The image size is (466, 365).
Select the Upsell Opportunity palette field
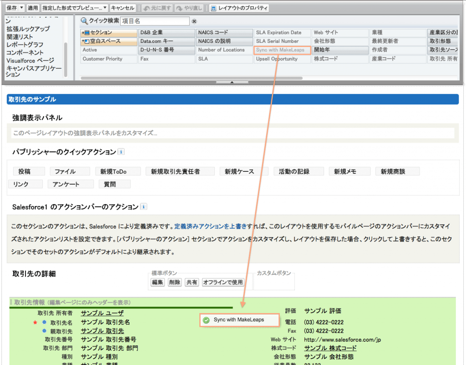pos(282,59)
